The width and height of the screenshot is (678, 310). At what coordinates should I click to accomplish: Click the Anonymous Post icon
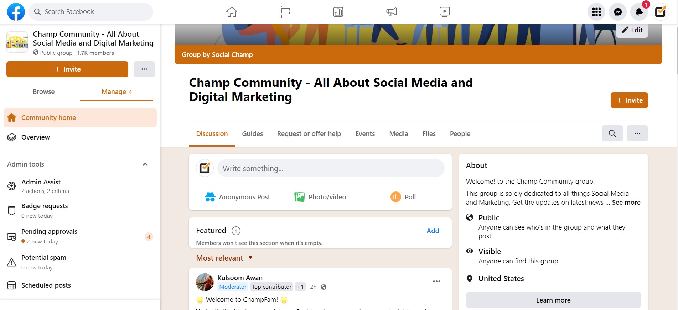click(210, 197)
